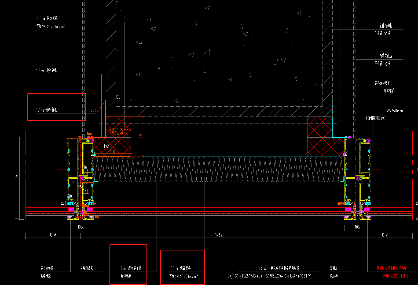This screenshot has width=418, height=285.
Task: Select the vertical orange 168 dimension
Action: pyautogui.click(x=141, y=137)
